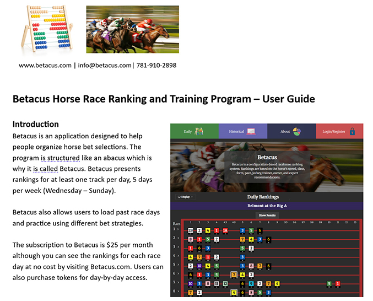Open the www.betacus.com link
This screenshot has height=301, width=373.
(x=45, y=66)
